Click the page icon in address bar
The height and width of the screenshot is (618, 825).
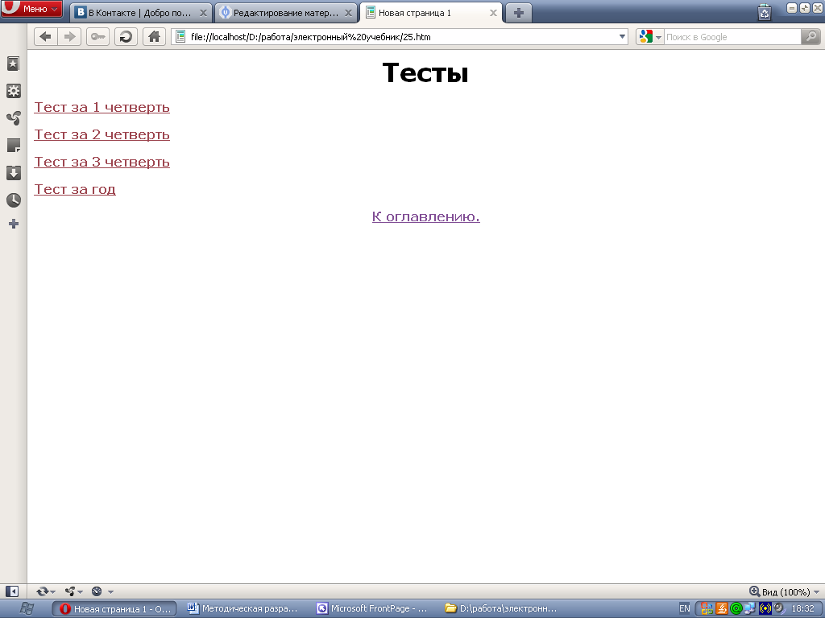click(x=180, y=37)
